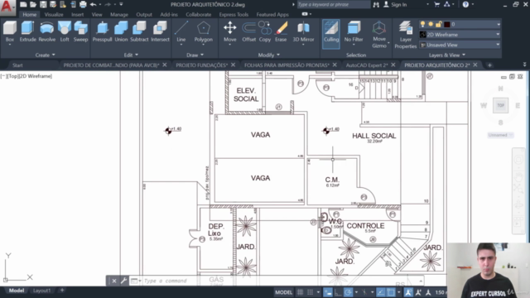This screenshot has width=530, height=298.
Task: Activate the Copy tool
Action: [265, 32]
